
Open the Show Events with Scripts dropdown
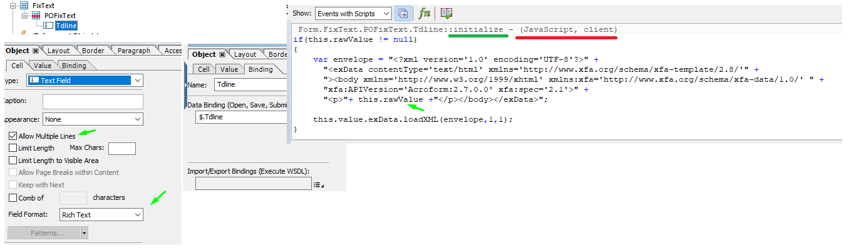pos(353,13)
